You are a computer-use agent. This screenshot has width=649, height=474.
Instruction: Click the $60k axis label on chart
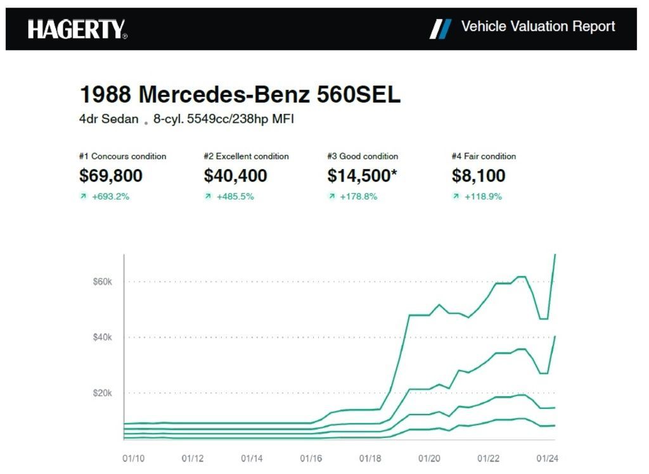102,281
